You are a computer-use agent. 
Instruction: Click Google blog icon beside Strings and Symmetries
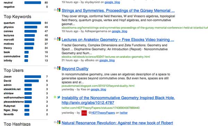[x=59, y=10]
